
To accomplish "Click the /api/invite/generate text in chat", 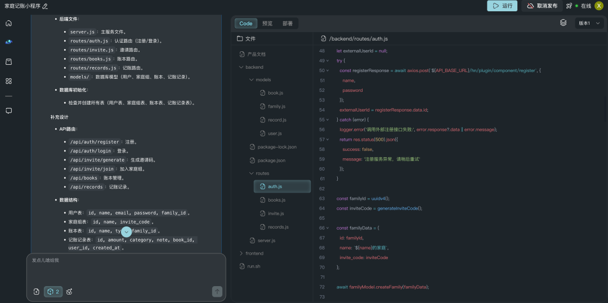I will (x=97, y=160).
